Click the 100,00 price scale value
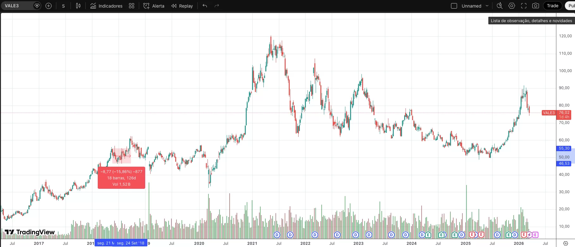Screen dimensions: 575x247 [x=565, y=71]
